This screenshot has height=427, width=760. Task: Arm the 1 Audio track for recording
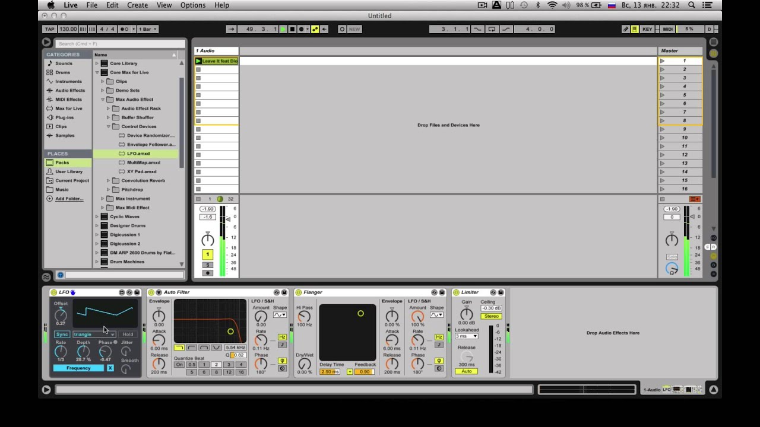207,273
